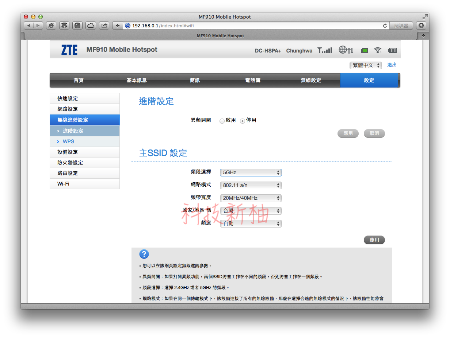
Task: Reload the page with the refresh icon
Action: (x=385, y=26)
